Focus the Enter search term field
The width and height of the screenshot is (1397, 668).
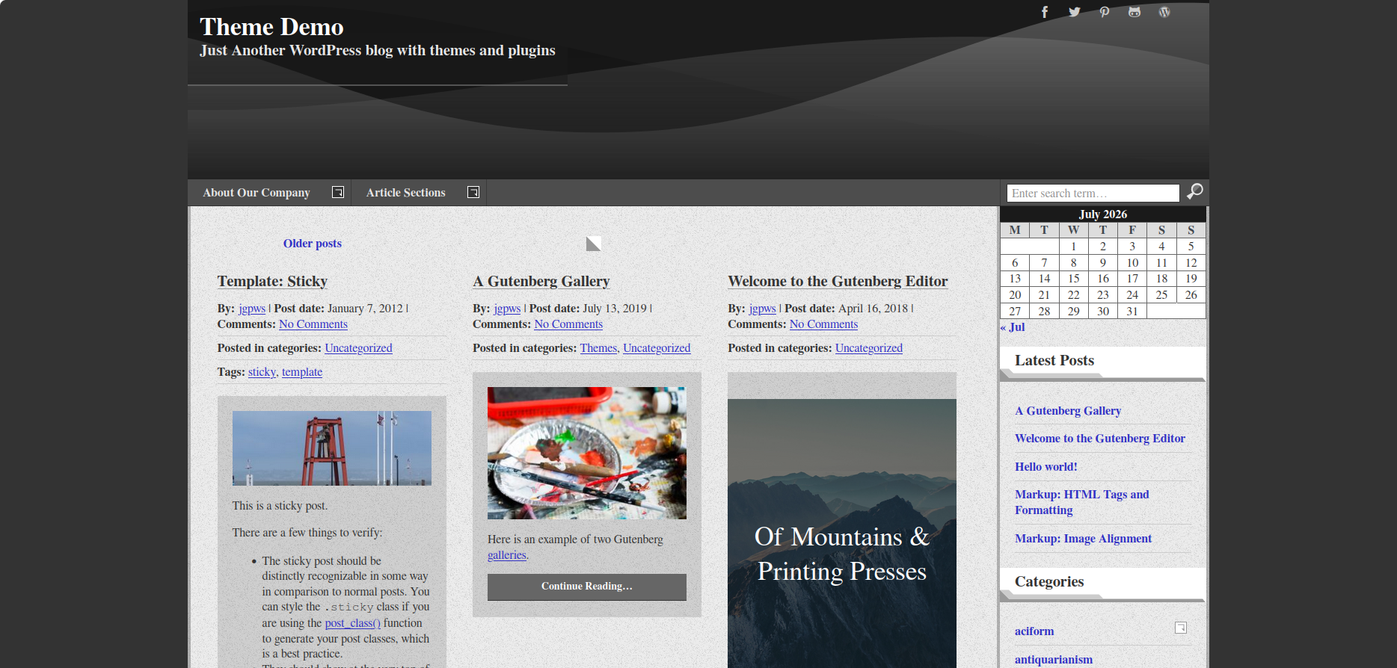1093,193
